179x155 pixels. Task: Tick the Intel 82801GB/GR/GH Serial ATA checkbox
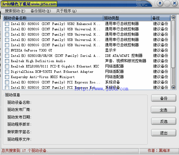point(7,56)
